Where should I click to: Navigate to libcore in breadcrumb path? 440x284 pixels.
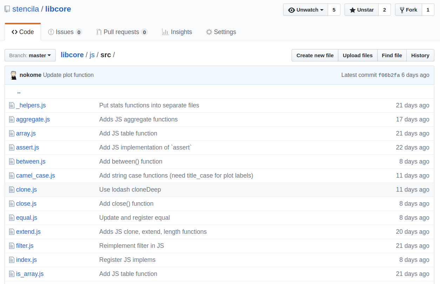(72, 55)
